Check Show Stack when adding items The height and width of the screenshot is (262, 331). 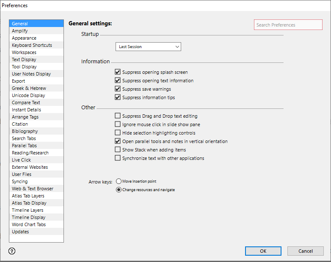coord(118,150)
